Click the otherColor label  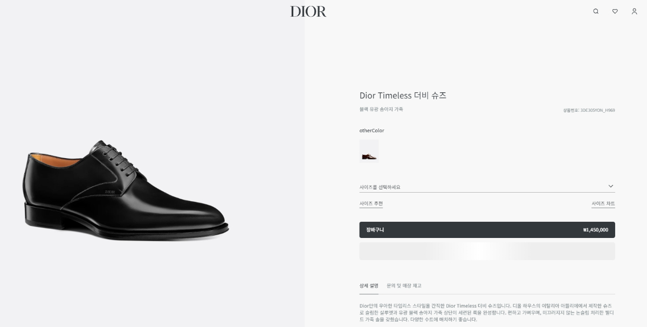coord(371,131)
